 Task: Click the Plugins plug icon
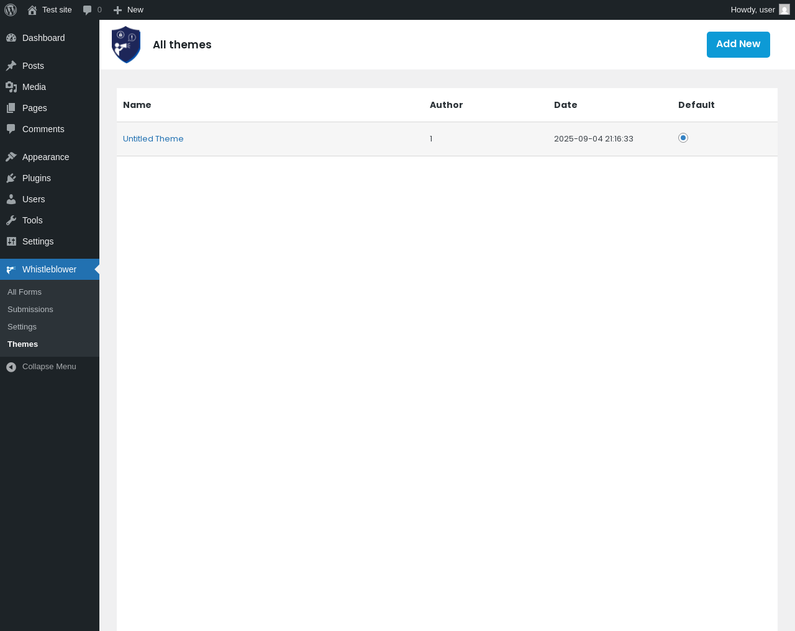pyautogui.click(x=11, y=178)
